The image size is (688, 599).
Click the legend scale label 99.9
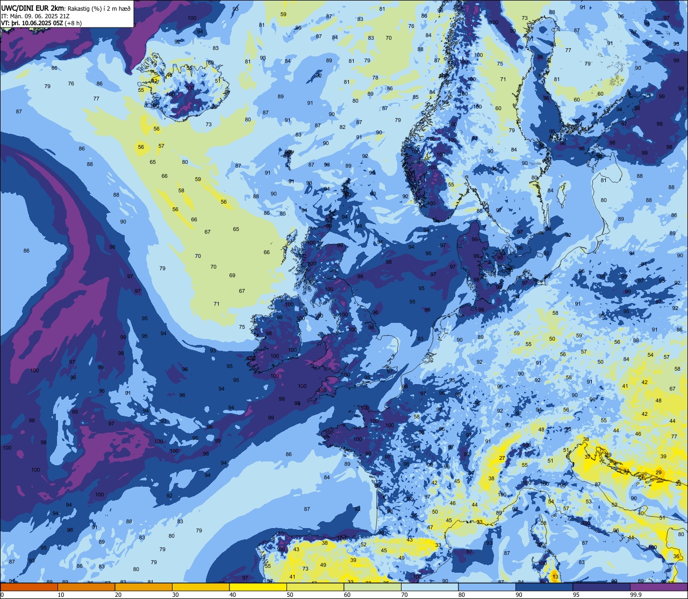(x=636, y=595)
